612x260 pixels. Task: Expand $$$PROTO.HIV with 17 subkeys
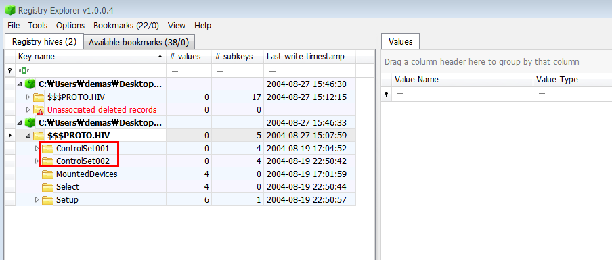pyautogui.click(x=28, y=97)
